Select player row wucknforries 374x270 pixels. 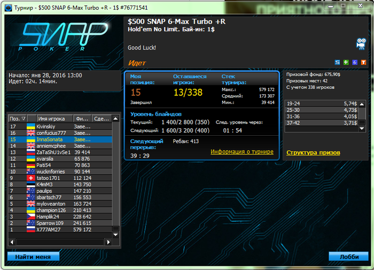tap(60, 171)
